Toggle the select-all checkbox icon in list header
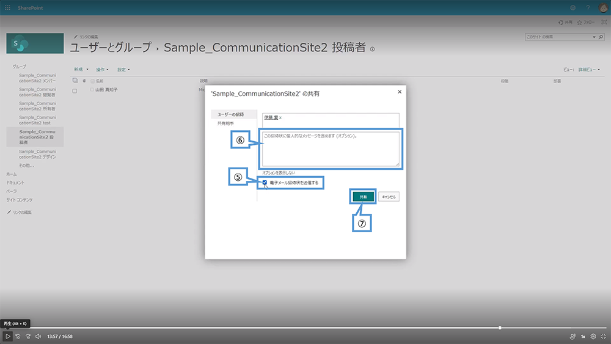 (75, 81)
